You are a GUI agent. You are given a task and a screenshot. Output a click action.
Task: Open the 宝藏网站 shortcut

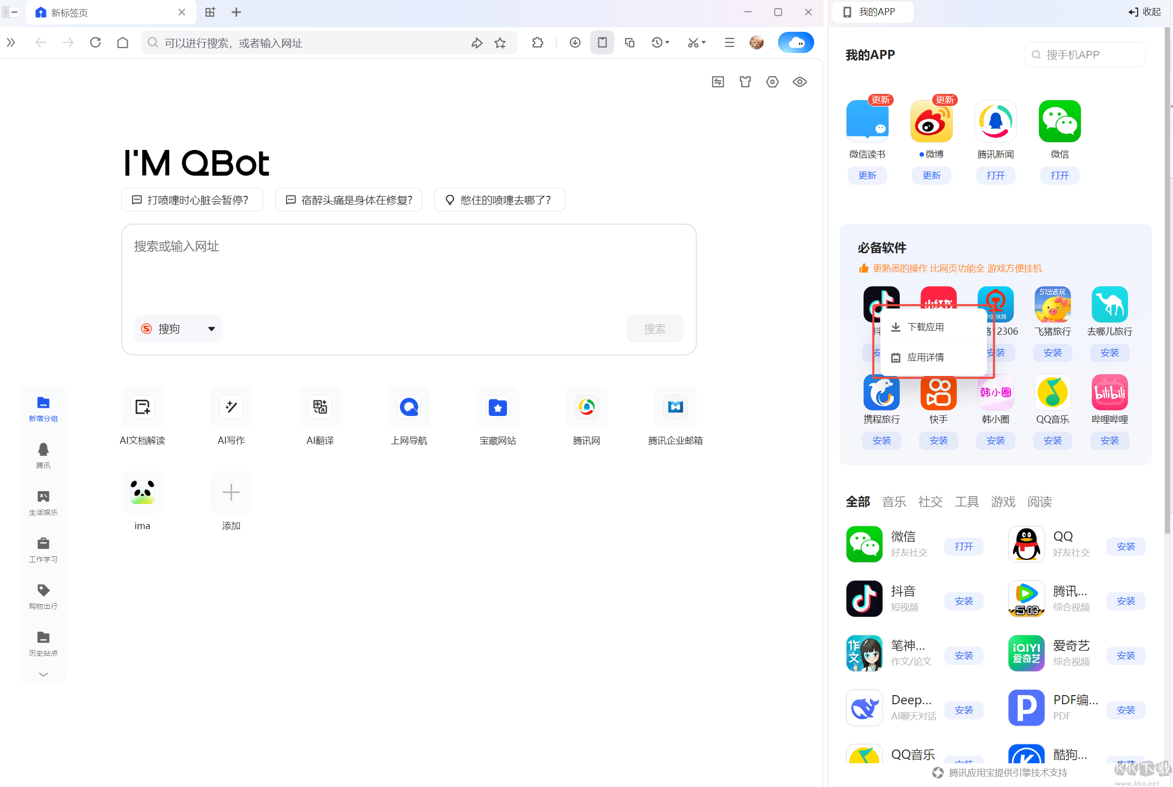(497, 416)
